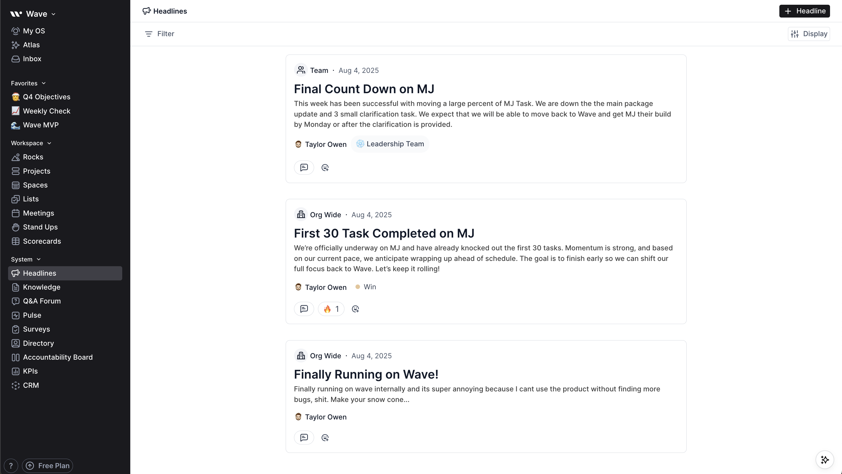Collapse the System section

coord(39,259)
